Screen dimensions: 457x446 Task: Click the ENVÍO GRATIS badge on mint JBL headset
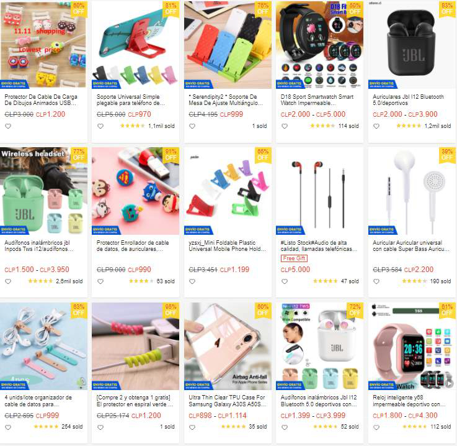point(14,230)
